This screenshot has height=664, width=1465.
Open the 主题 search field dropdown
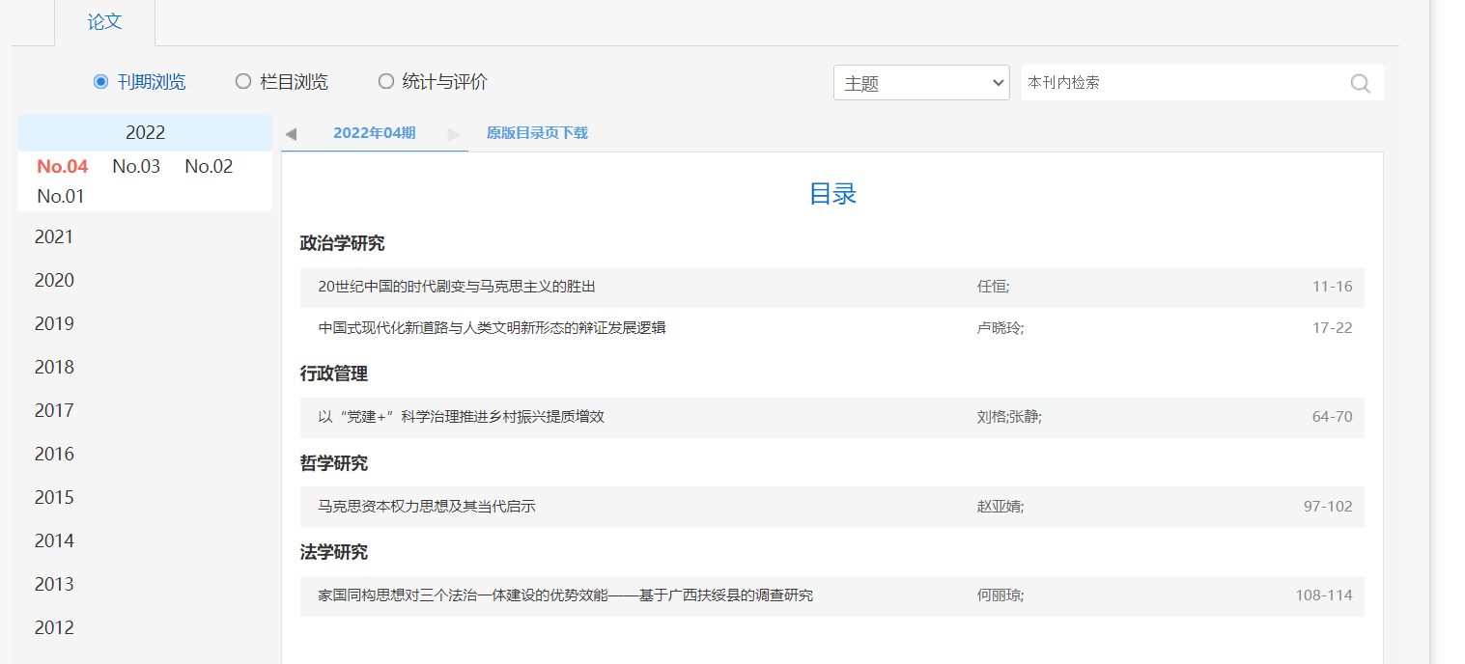coord(920,83)
